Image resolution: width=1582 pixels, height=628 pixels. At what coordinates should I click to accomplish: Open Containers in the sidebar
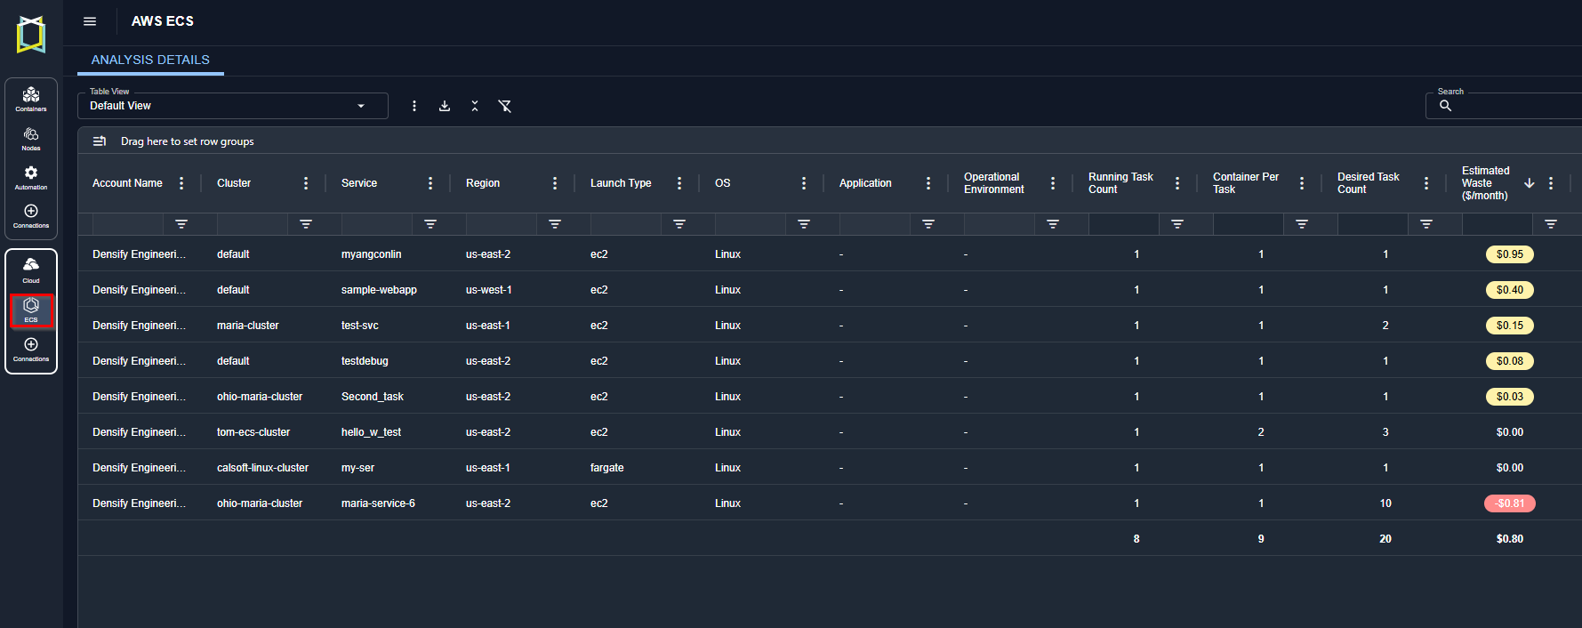(x=31, y=99)
